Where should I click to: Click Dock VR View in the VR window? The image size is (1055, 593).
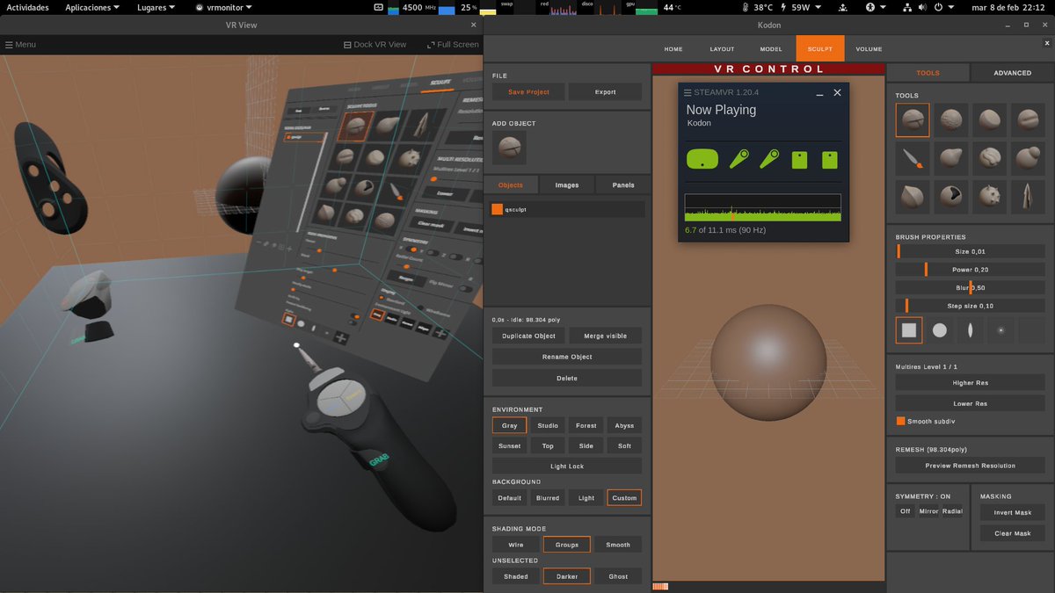[x=375, y=44]
